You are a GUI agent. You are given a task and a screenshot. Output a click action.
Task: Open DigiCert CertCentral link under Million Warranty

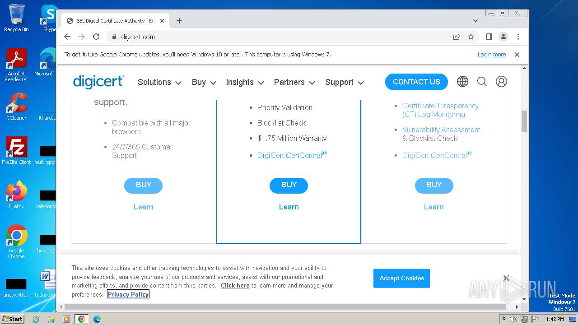click(x=292, y=155)
